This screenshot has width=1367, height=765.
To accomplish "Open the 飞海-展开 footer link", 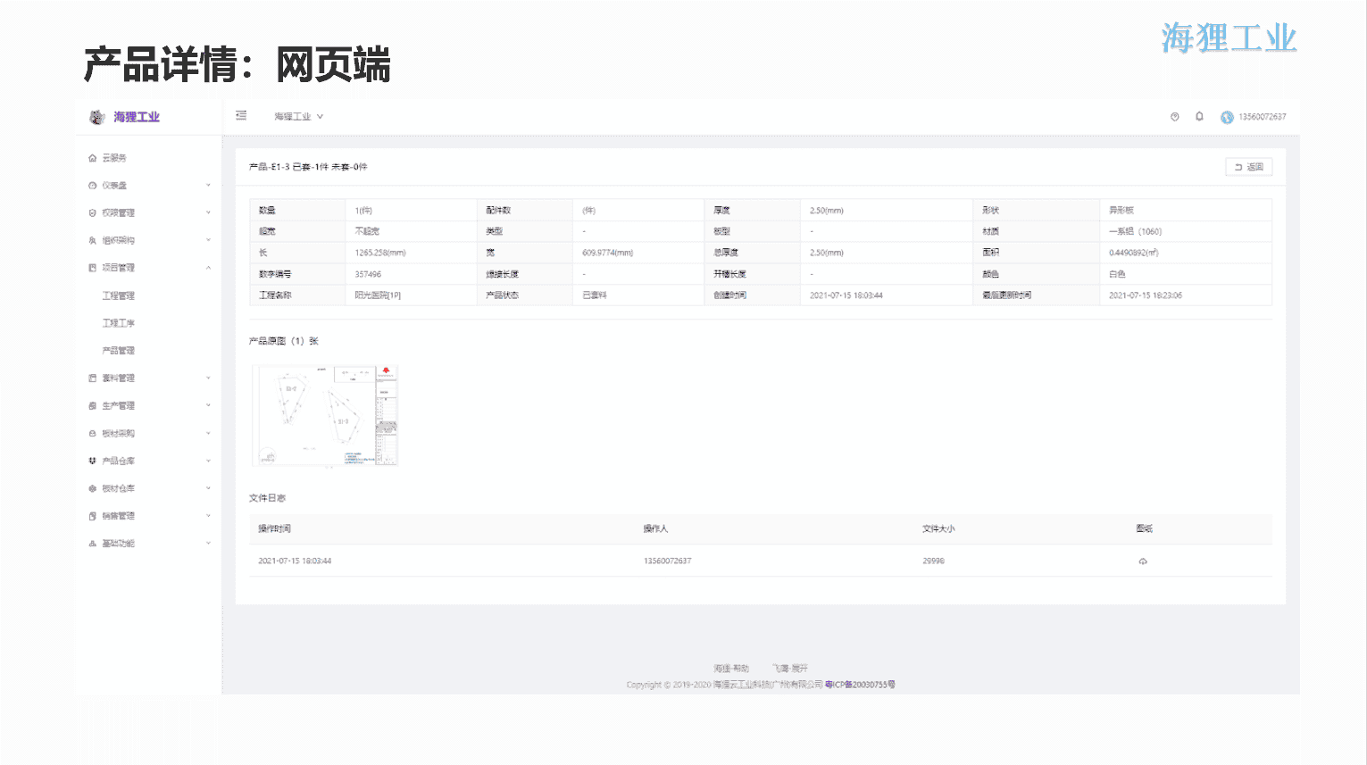I will [790, 669].
